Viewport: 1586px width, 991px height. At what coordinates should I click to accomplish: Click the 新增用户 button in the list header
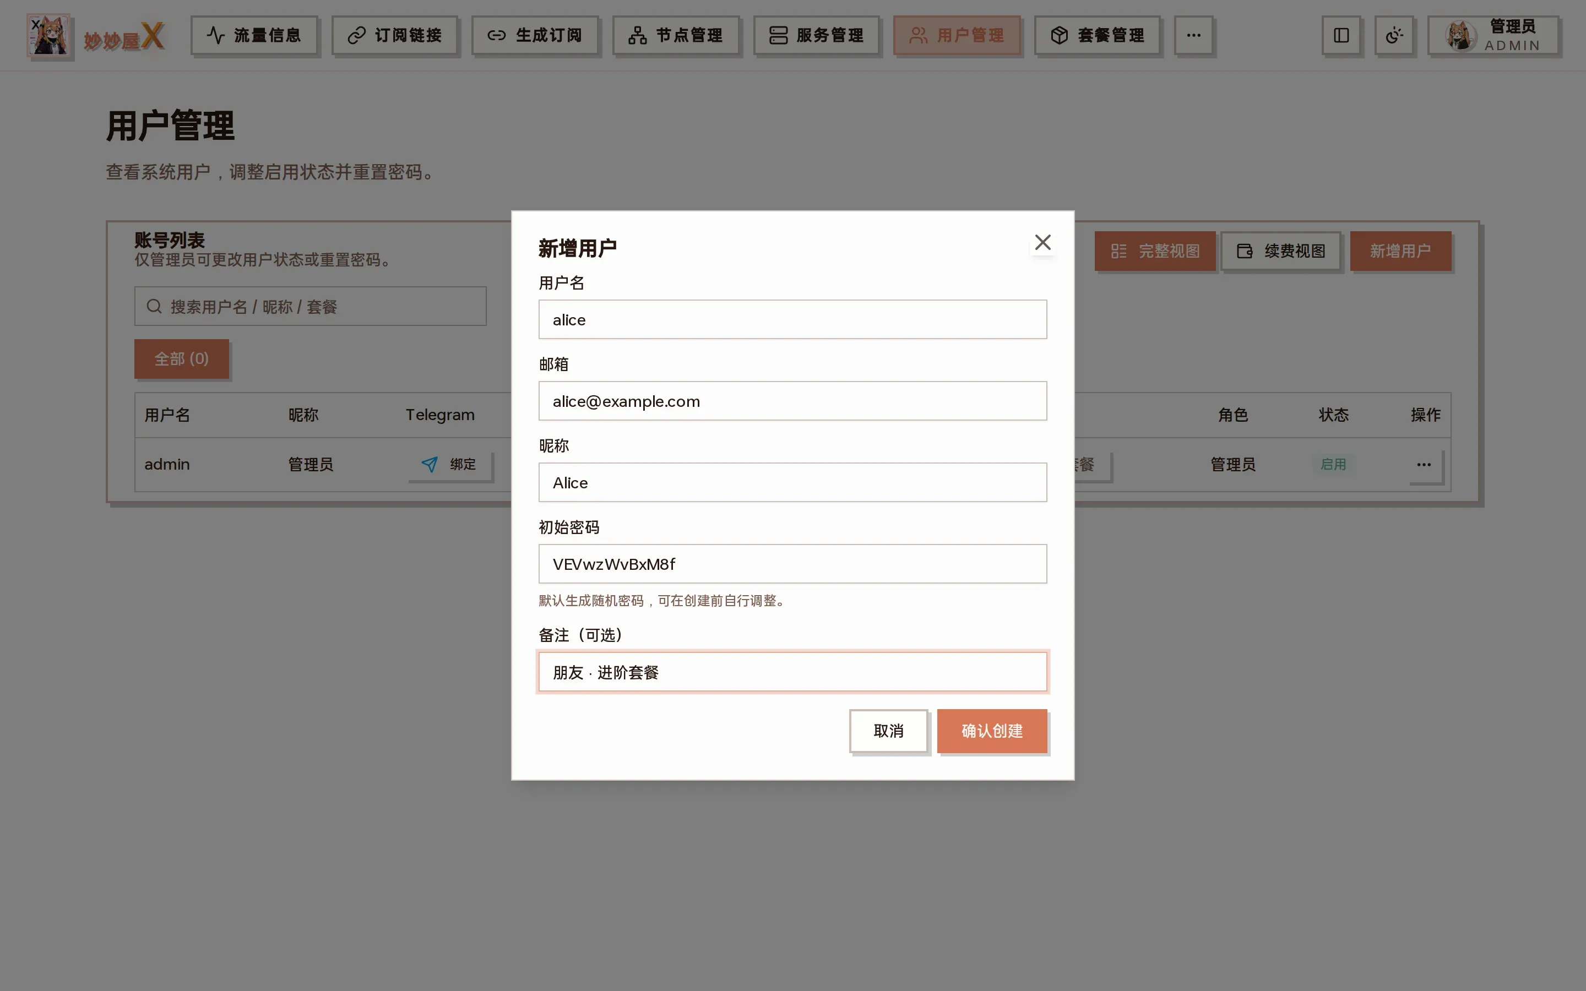click(x=1400, y=251)
